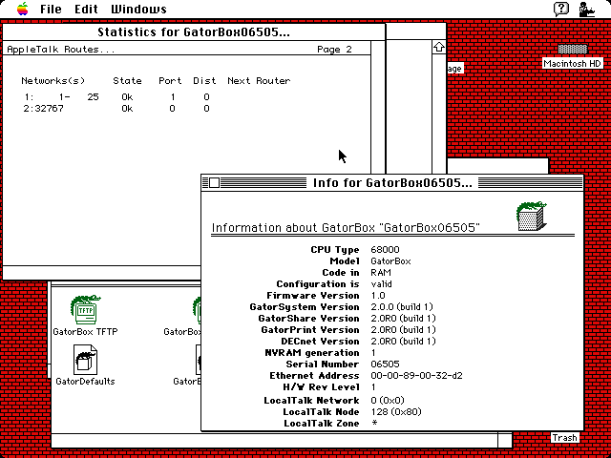Open the Windows menu
Screen dimensions: 611x458
pyautogui.click(x=138, y=9)
